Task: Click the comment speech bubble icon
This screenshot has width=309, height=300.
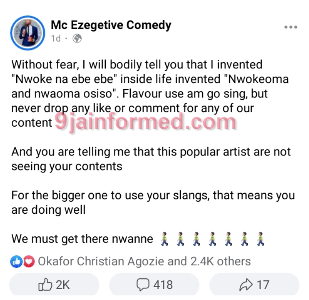Action: pos(143,285)
